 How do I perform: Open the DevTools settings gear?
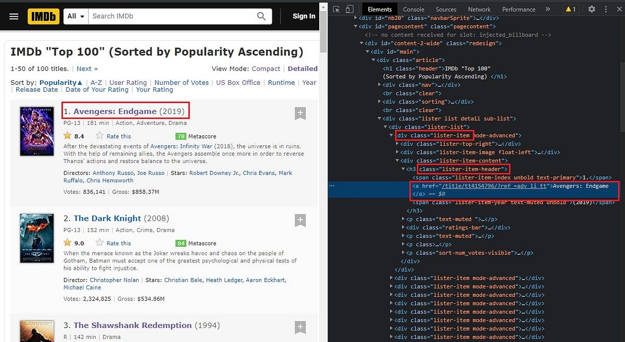coord(592,9)
